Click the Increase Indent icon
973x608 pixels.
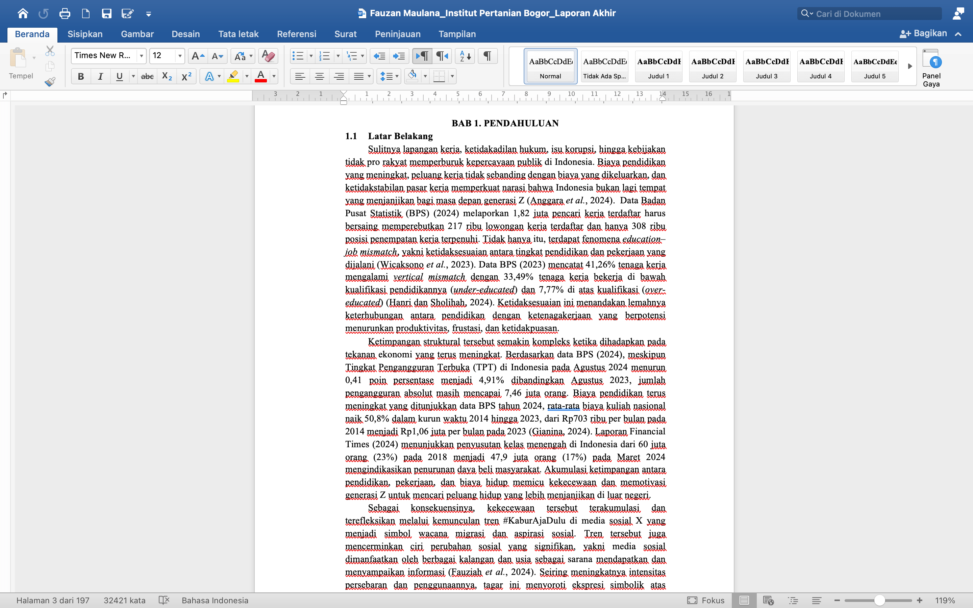[399, 56]
